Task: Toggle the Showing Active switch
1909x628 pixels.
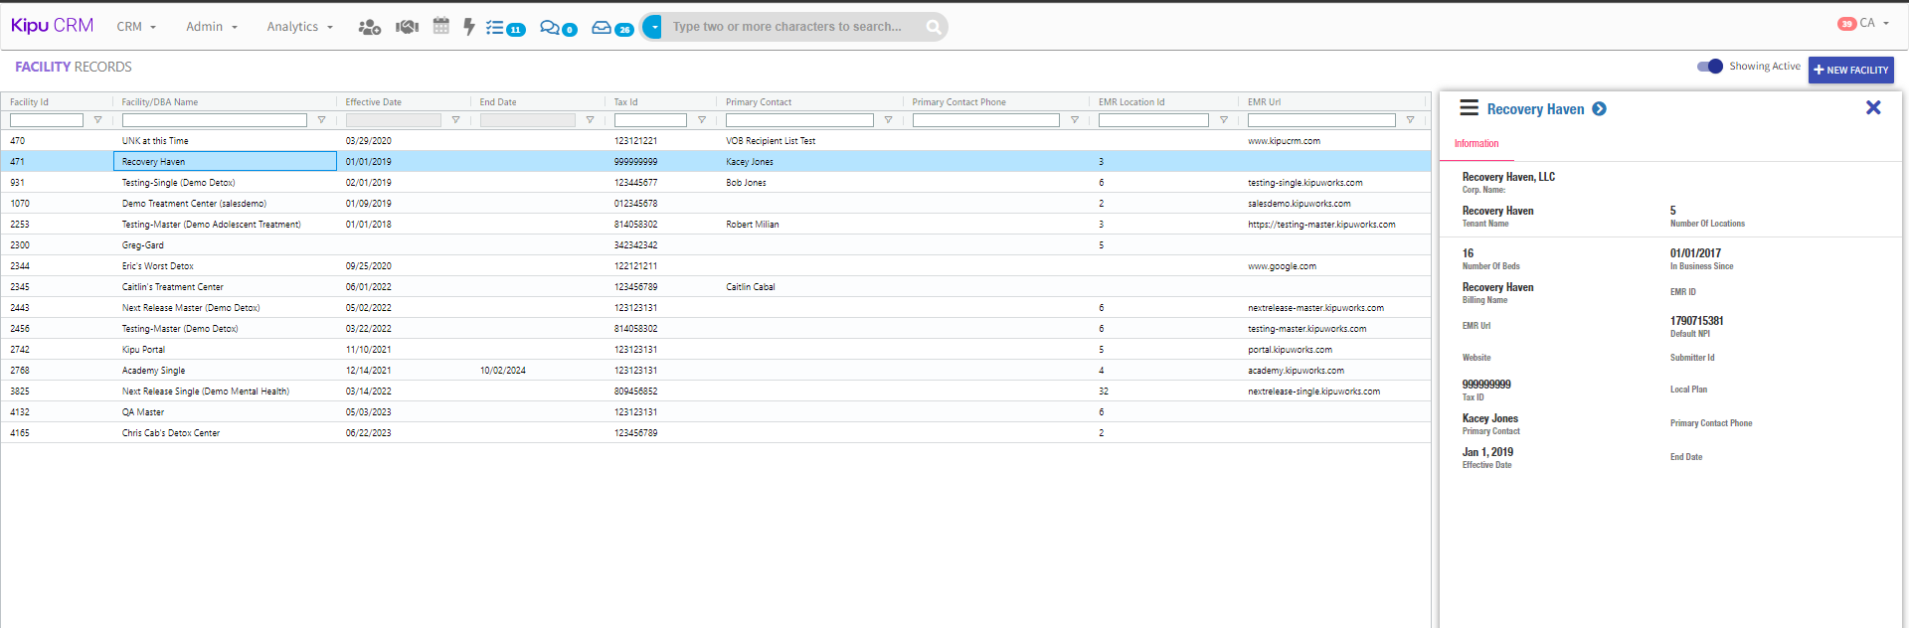Action: tap(1709, 67)
